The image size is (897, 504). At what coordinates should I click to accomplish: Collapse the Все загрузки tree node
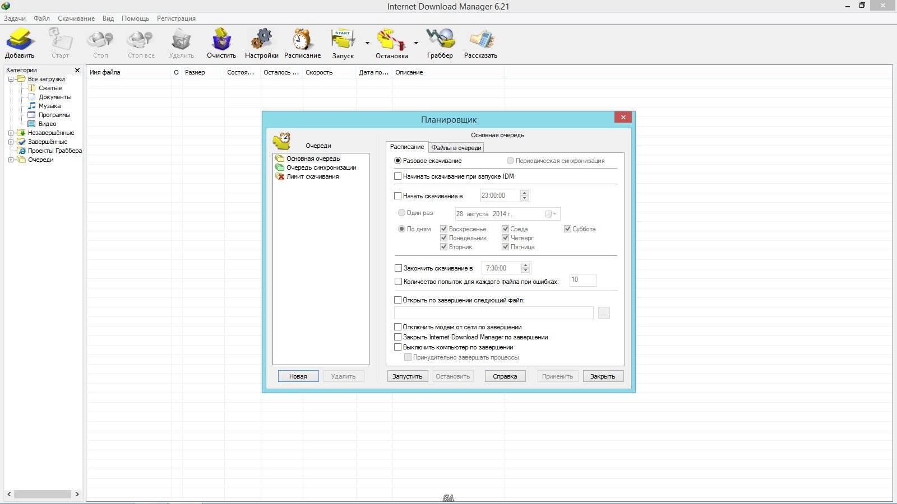[x=11, y=79]
